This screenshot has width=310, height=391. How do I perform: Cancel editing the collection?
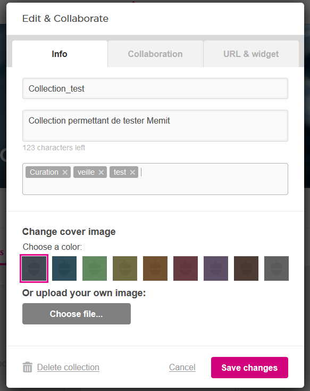pyautogui.click(x=182, y=367)
